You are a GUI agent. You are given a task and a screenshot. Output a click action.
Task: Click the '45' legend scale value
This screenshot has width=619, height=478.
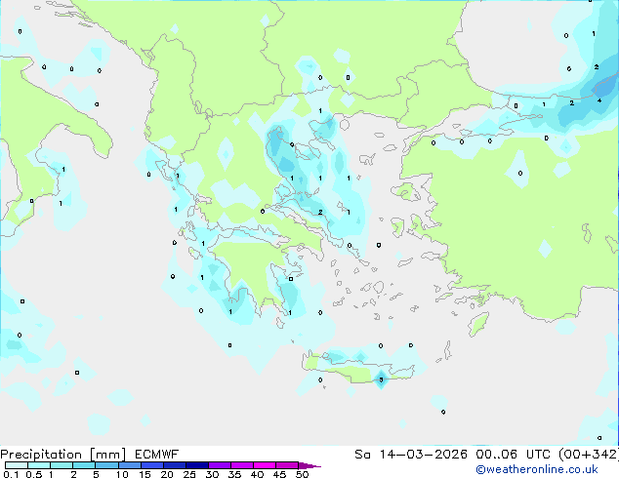pyautogui.click(x=279, y=474)
